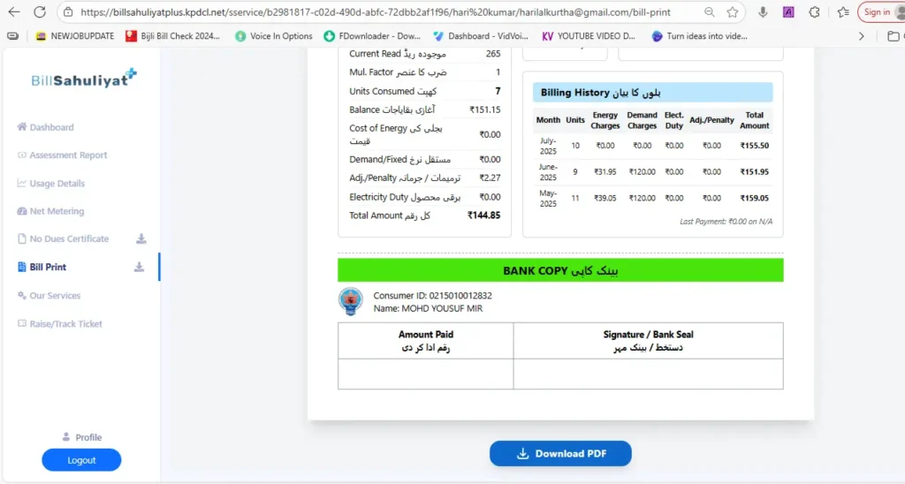Click the download icon beside Bill Print
This screenshot has width=905, height=484.
[x=139, y=267]
